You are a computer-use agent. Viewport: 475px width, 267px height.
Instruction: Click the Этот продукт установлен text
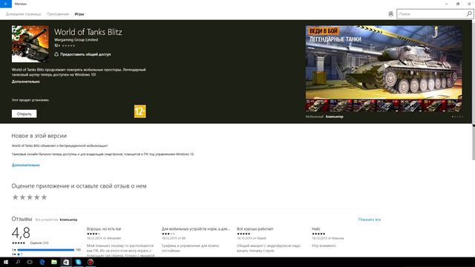click(30, 100)
